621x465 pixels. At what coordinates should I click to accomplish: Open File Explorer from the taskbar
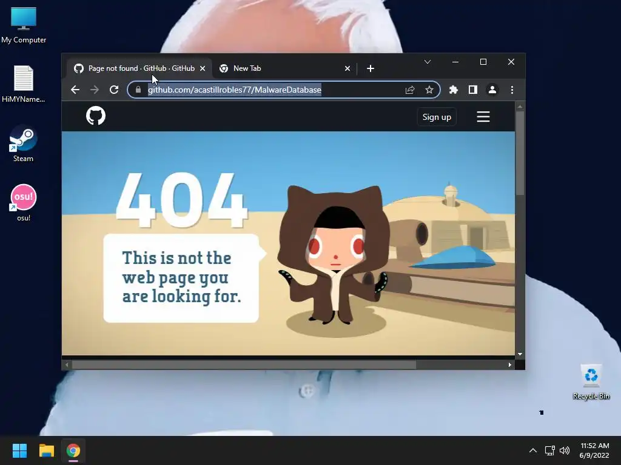pos(46,450)
